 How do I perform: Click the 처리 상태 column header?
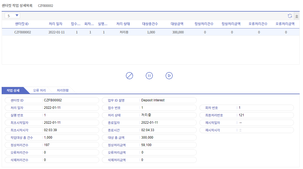[x=123, y=24]
